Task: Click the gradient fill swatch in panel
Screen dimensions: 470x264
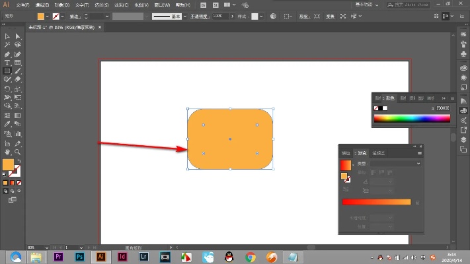Action: 346,165
